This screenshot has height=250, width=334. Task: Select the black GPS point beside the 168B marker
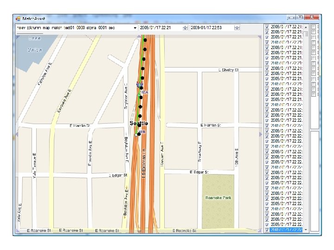tap(139, 134)
